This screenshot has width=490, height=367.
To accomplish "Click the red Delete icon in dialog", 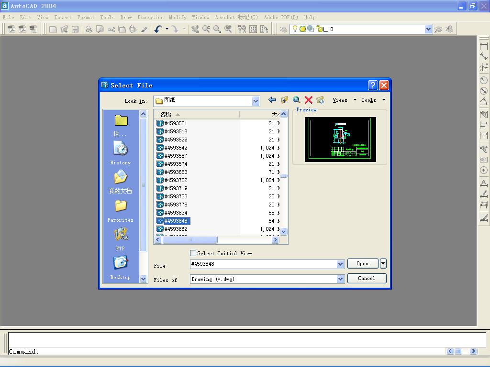I will [309, 100].
